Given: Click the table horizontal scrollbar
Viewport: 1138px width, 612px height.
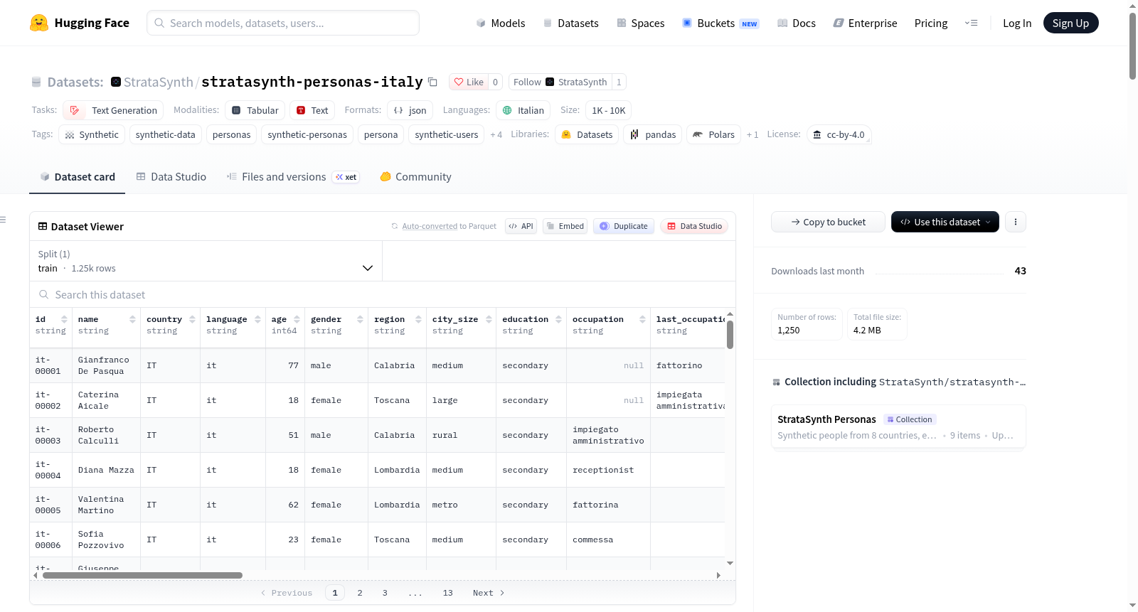Looking at the screenshot, I should click(142, 575).
